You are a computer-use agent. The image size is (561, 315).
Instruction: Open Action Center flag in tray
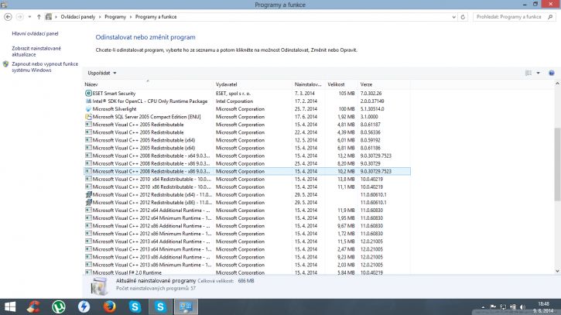coord(493,306)
